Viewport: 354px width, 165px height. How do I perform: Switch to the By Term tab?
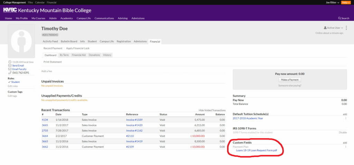64,55
